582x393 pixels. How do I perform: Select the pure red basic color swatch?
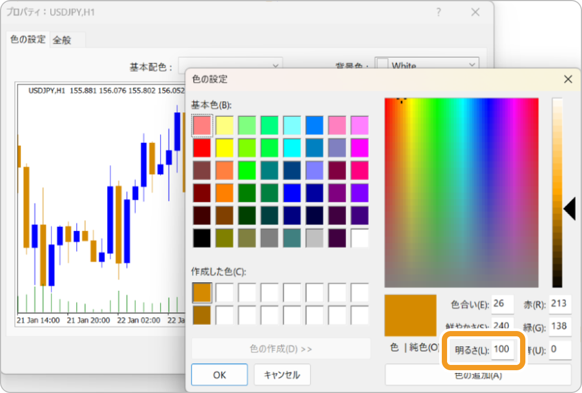pyautogui.click(x=202, y=148)
